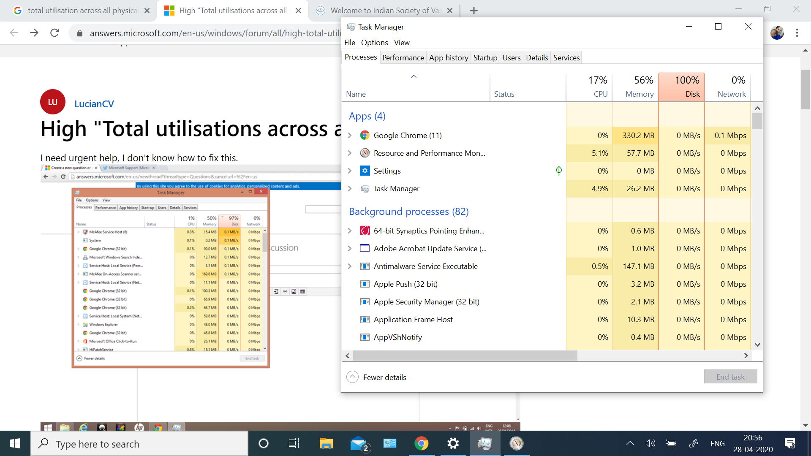Open Cortana from the taskbar
Screen dimensions: 811x456
tap(263, 443)
